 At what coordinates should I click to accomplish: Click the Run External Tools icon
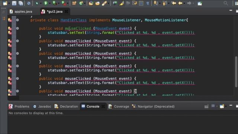pos(64,3)
